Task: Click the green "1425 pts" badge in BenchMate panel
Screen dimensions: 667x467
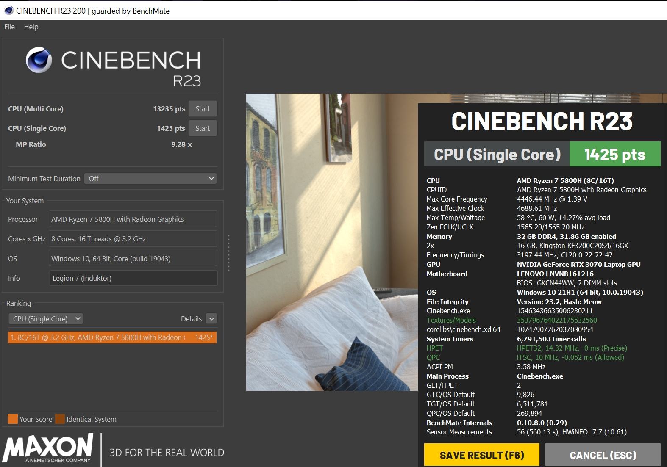Action: (x=615, y=154)
